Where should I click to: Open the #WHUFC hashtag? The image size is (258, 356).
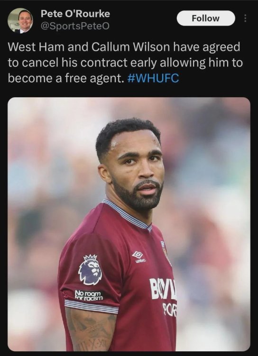tap(153, 78)
